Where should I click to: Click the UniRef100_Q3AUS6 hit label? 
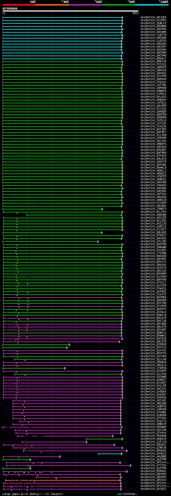coord(153,398)
